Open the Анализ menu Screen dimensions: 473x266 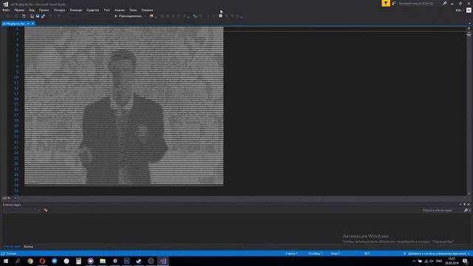tap(120, 10)
